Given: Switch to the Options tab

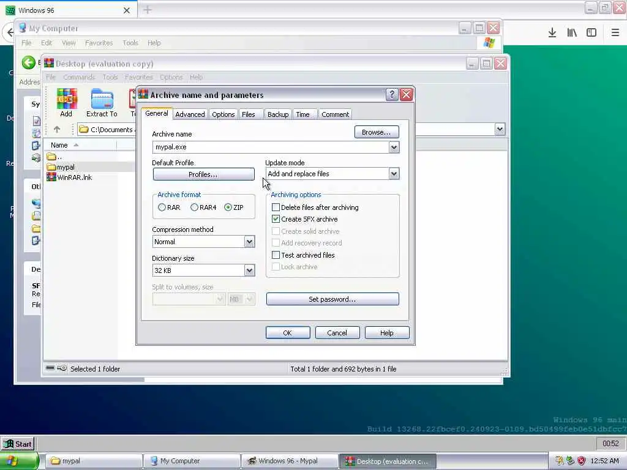Looking at the screenshot, I should pos(223,114).
